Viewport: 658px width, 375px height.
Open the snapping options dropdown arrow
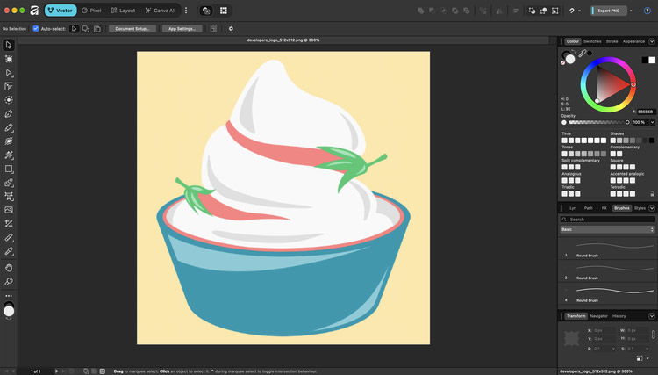(580, 11)
